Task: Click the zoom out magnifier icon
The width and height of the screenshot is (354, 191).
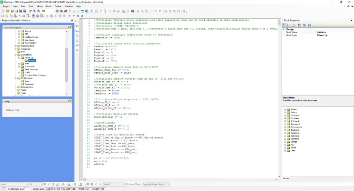Action: [39, 11]
